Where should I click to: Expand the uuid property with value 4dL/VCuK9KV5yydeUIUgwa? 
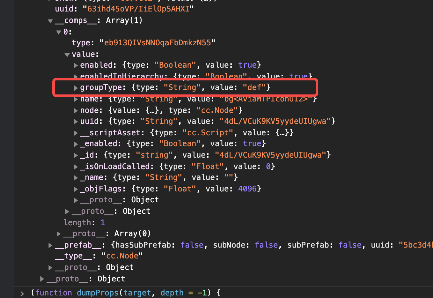coord(76,121)
